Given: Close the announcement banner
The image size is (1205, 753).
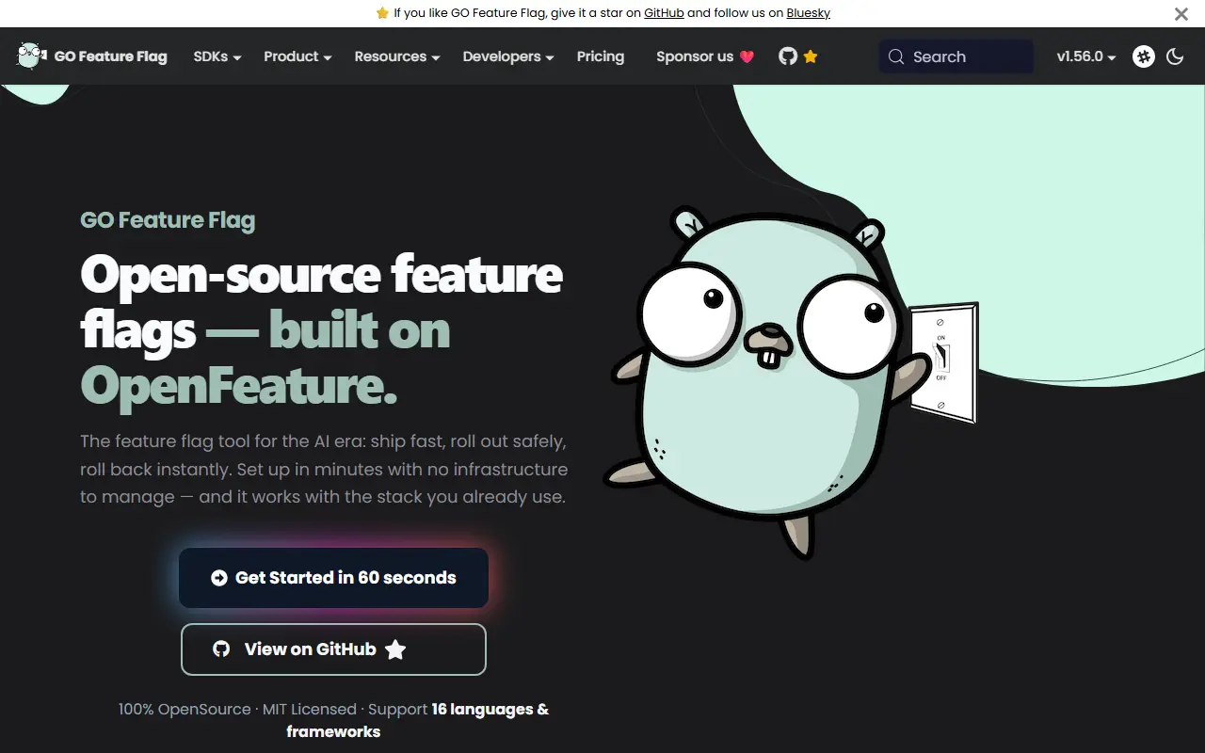Looking at the screenshot, I should pos(1181,14).
